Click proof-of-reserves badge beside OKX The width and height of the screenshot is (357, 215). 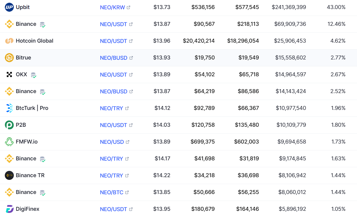point(33,75)
